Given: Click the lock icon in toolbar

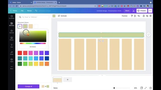Looking at the screenshot, I should (144, 16).
